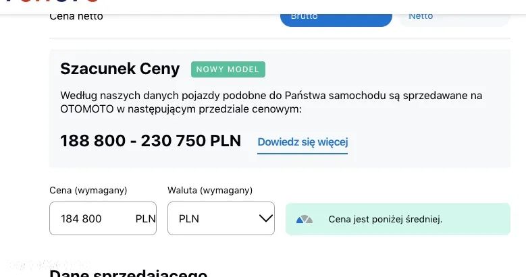Image resolution: width=526 pixels, height=277 pixels.
Task: Click the PLN suffix inside the price field
Action: point(145,219)
